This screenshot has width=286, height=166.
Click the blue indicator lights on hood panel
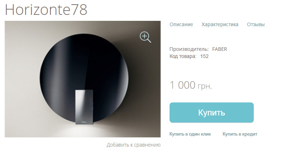93,106
